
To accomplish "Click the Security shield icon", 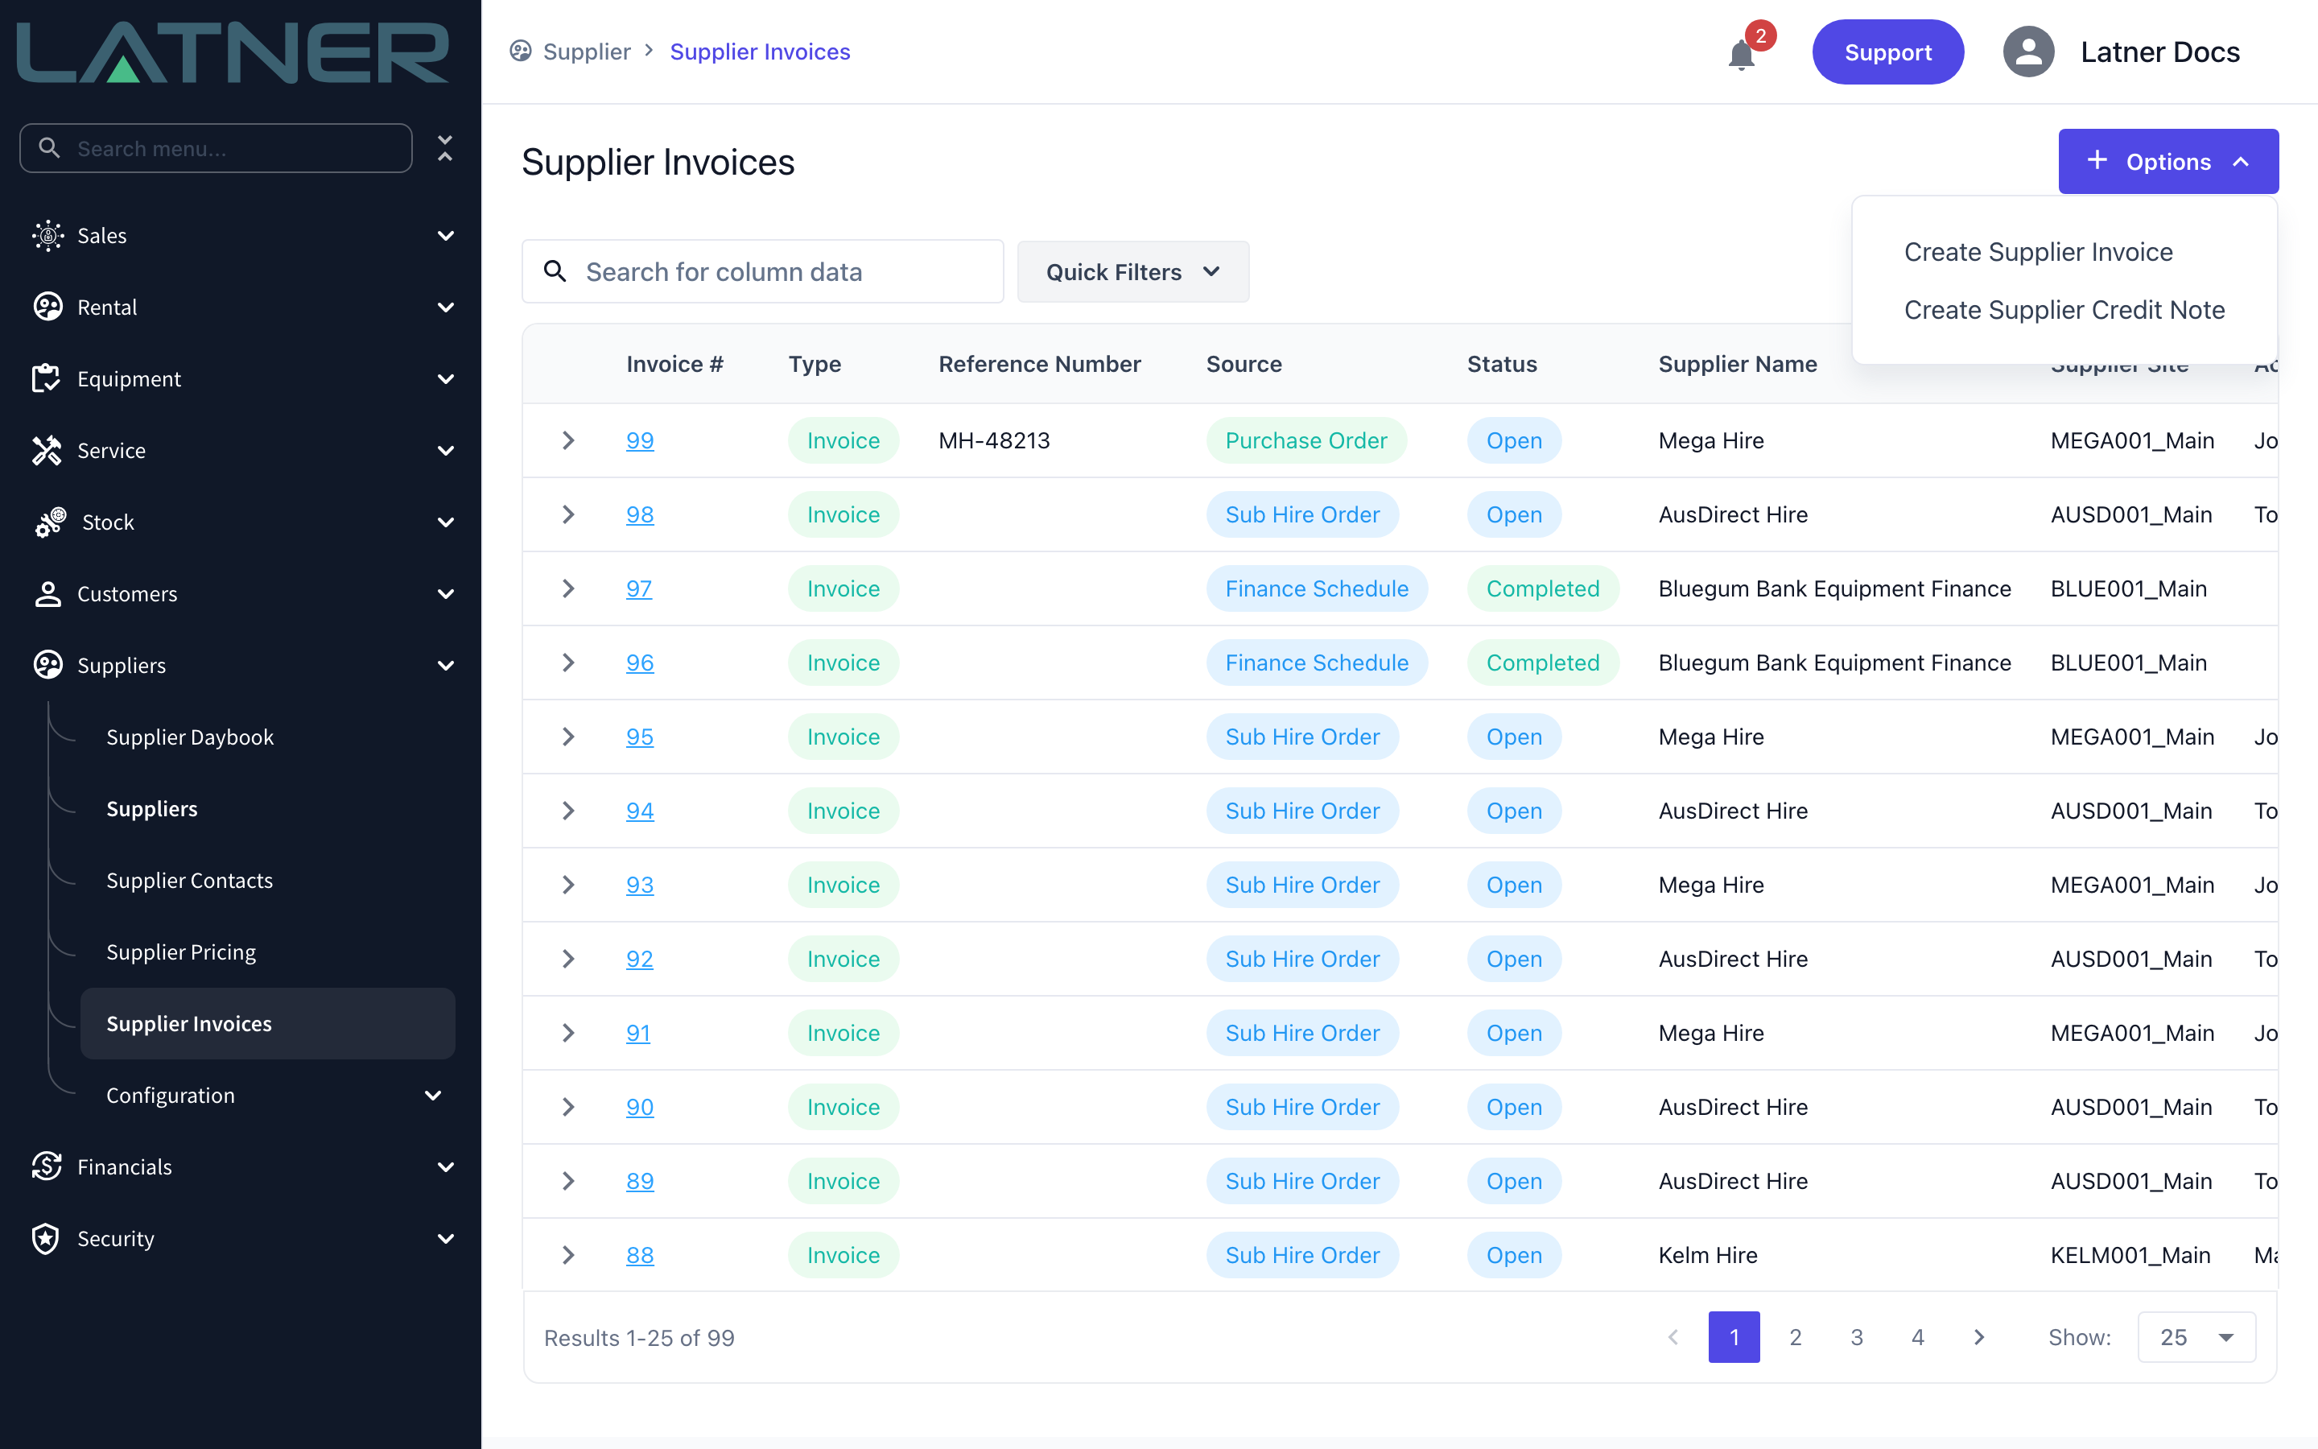I will (x=45, y=1238).
